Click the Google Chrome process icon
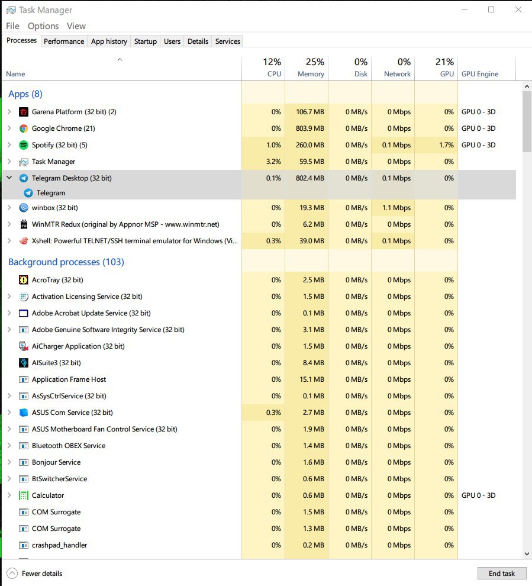This screenshot has width=532, height=586. pyautogui.click(x=24, y=128)
